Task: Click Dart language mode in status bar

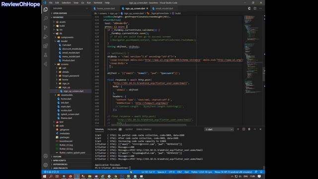Action: [187, 172]
